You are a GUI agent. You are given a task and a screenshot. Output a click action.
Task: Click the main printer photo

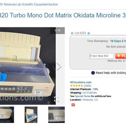coord(28,66)
